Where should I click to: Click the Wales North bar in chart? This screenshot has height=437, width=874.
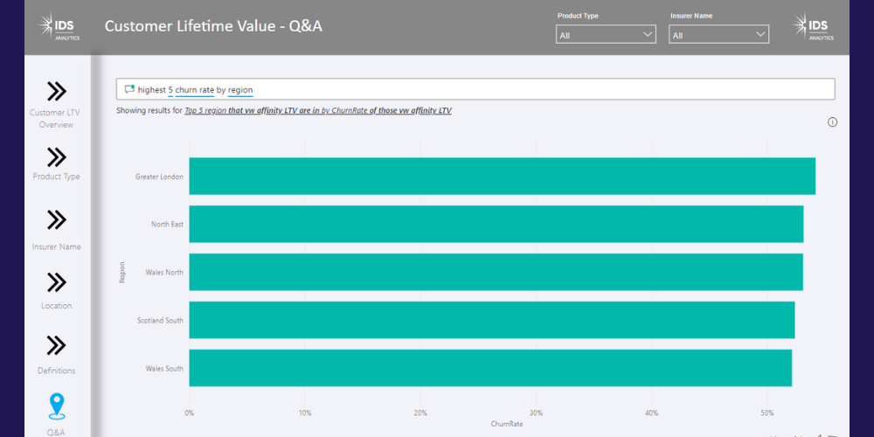[496, 273]
